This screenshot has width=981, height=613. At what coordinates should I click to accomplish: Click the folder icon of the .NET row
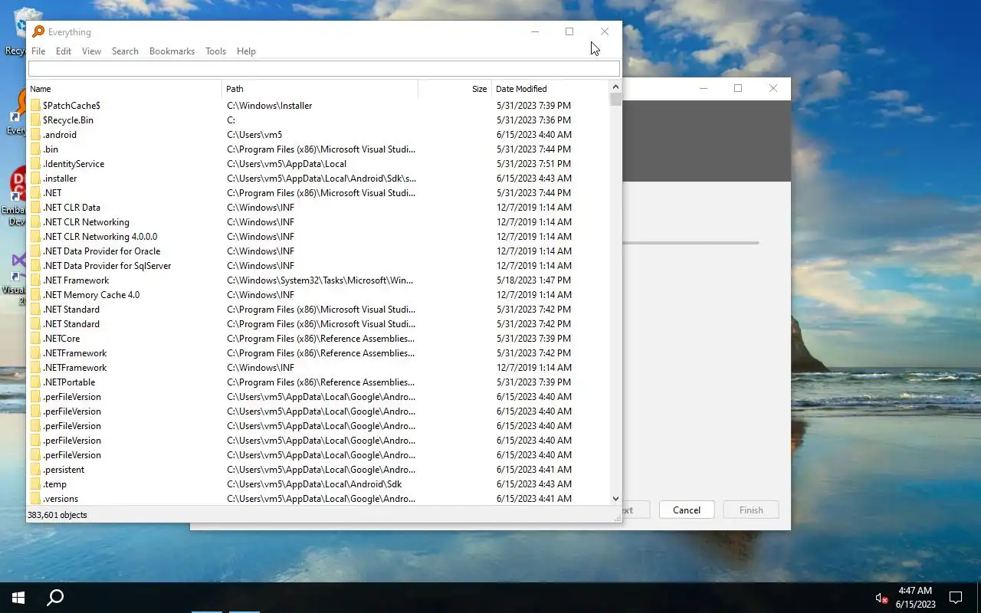[35, 193]
